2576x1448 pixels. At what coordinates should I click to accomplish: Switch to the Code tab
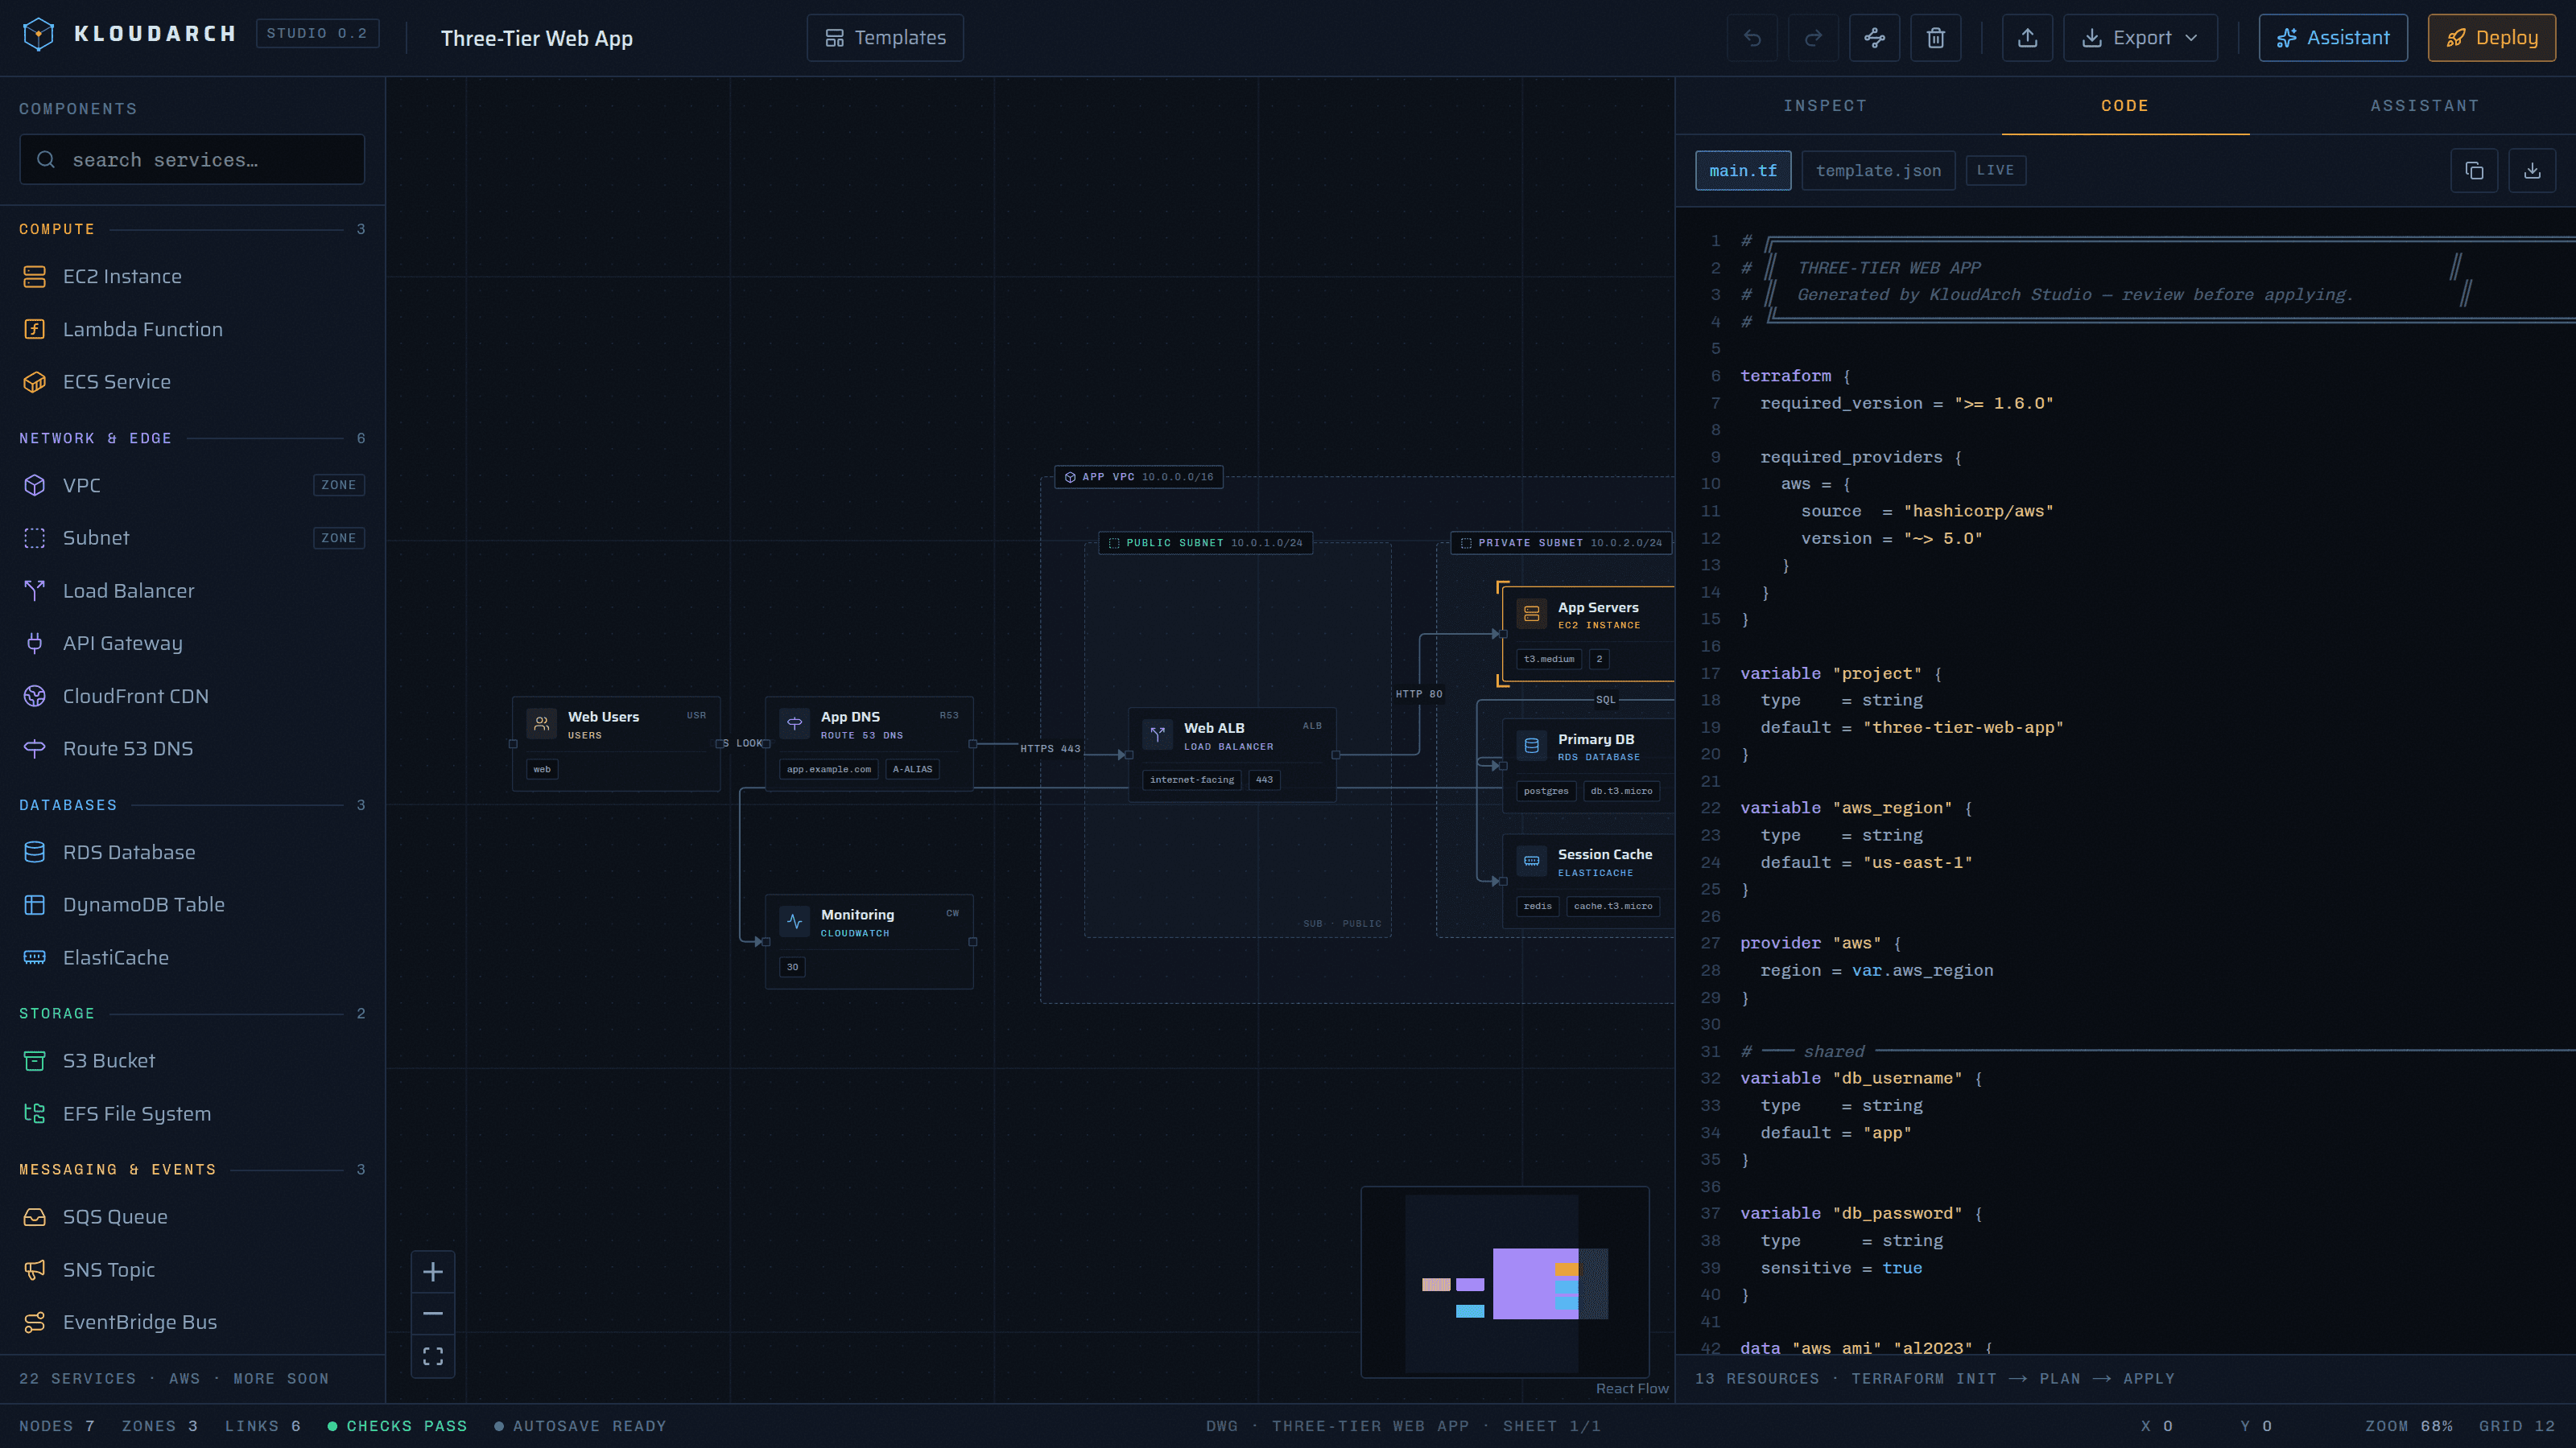(2125, 106)
